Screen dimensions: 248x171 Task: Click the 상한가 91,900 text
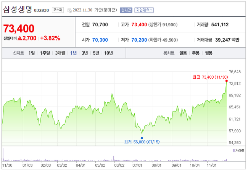coord(163,25)
